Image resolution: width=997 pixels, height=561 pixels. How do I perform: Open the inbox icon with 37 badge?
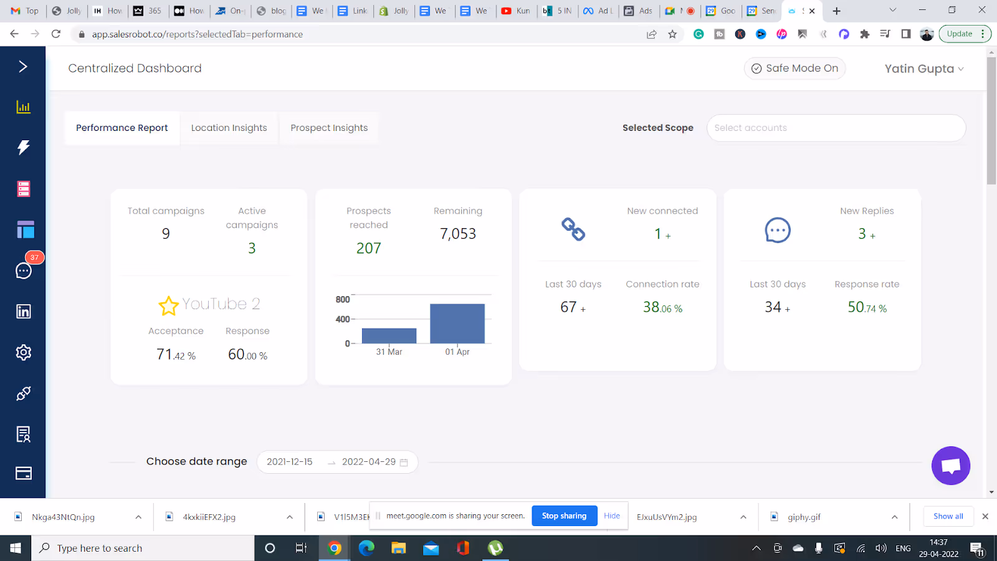coord(24,271)
